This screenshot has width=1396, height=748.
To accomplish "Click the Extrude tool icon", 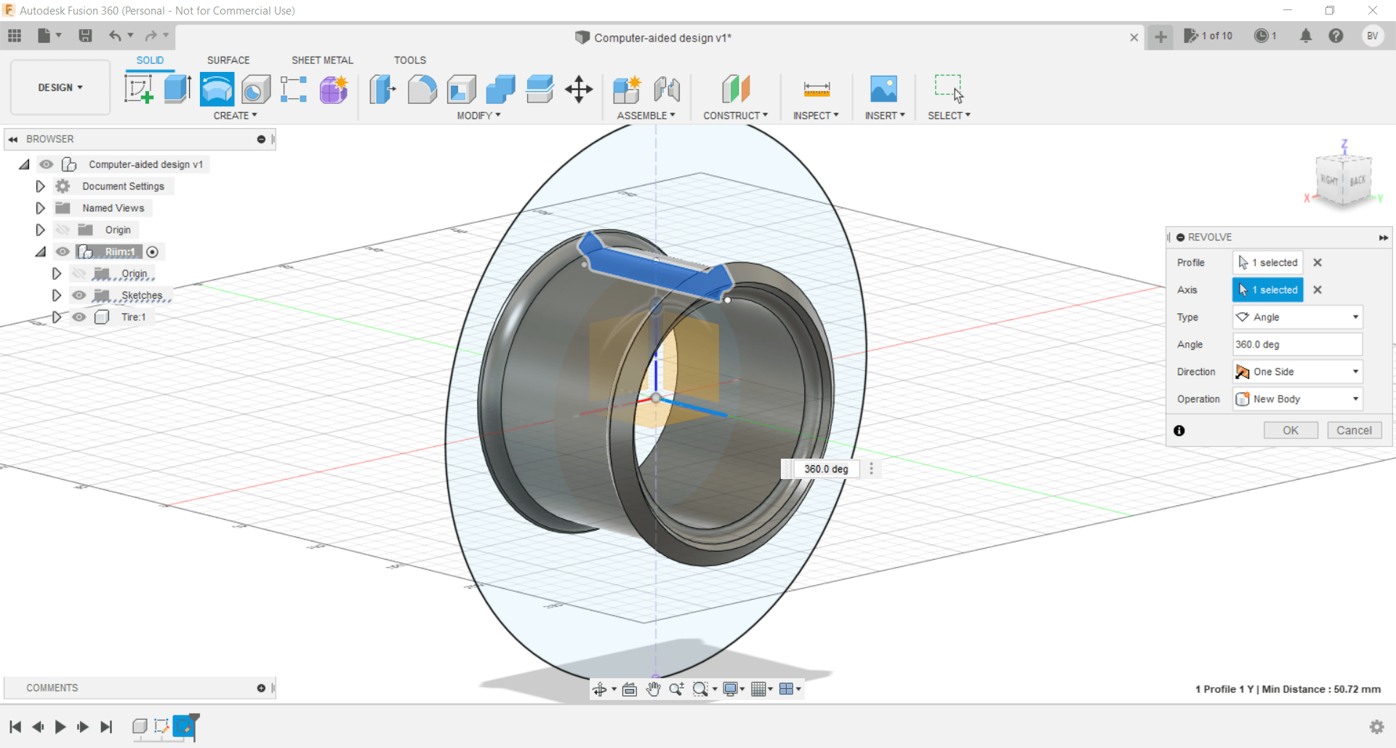I will 177,89.
